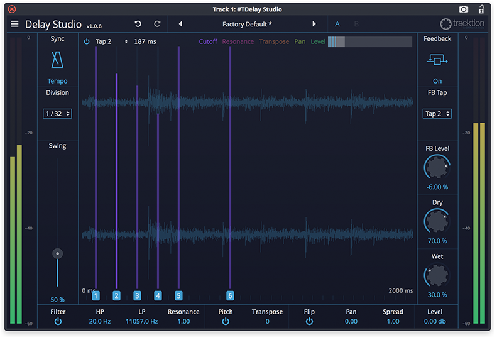Click the Transpose 0 value
The width and height of the screenshot is (497, 340).
pos(267,322)
